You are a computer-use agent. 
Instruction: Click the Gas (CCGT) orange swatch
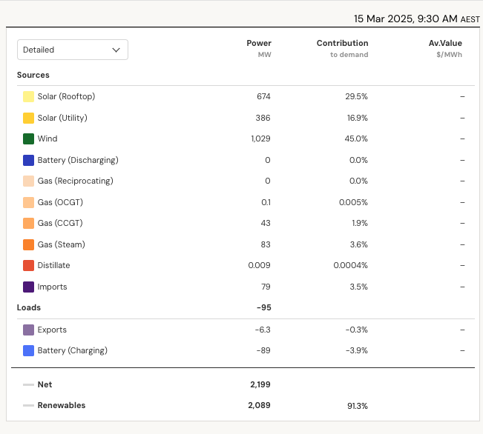tap(29, 224)
